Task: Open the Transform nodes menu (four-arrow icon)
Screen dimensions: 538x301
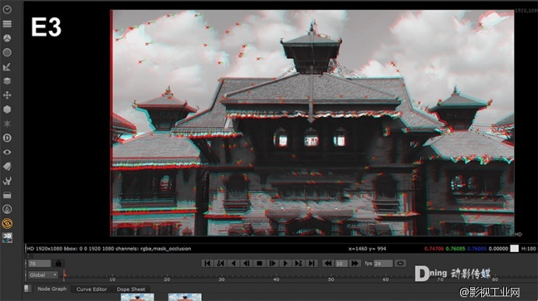Action: 7,95
